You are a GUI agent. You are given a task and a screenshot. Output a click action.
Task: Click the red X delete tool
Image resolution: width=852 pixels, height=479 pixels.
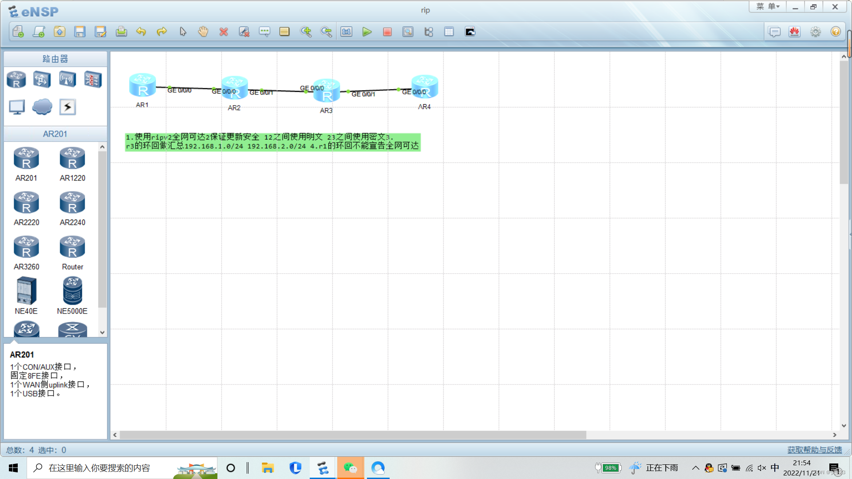[224, 32]
